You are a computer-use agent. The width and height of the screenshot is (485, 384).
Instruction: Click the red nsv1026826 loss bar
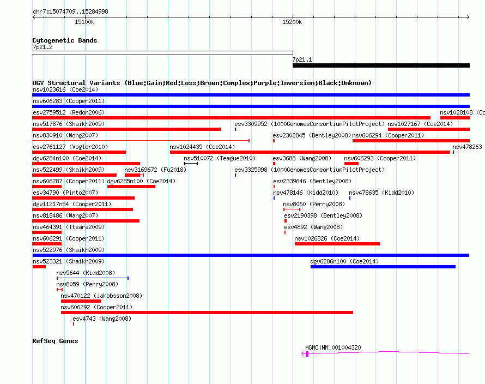pos(337,244)
